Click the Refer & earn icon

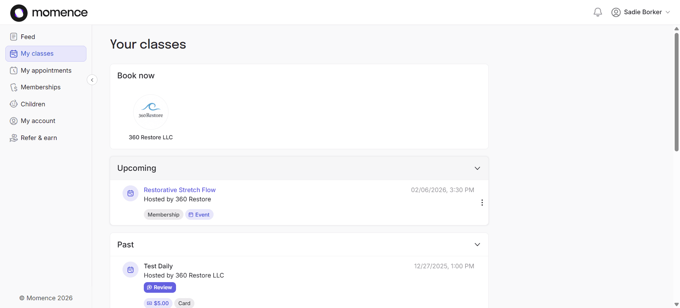tap(13, 138)
